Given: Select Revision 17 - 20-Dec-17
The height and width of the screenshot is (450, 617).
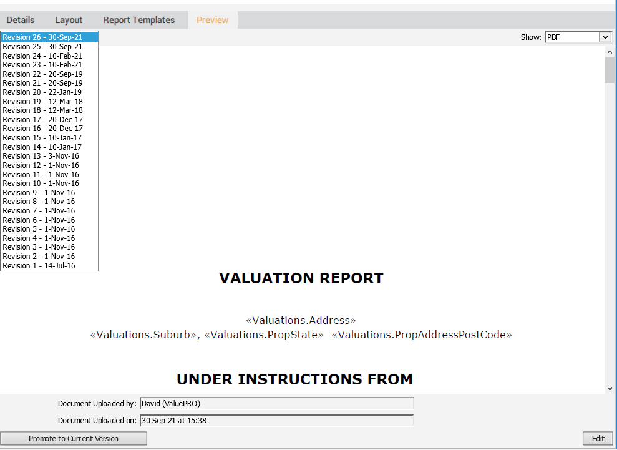Looking at the screenshot, I should (x=49, y=120).
